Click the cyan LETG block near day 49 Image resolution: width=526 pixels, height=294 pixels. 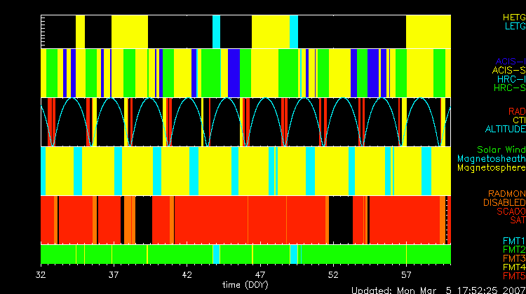pos(294,31)
